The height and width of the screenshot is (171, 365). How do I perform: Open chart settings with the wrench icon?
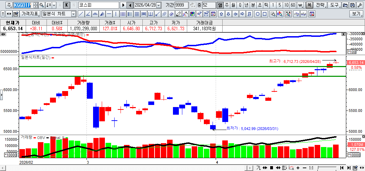359,5
